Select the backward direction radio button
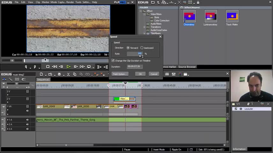This screenshot has height=153, width=273. 142,48
